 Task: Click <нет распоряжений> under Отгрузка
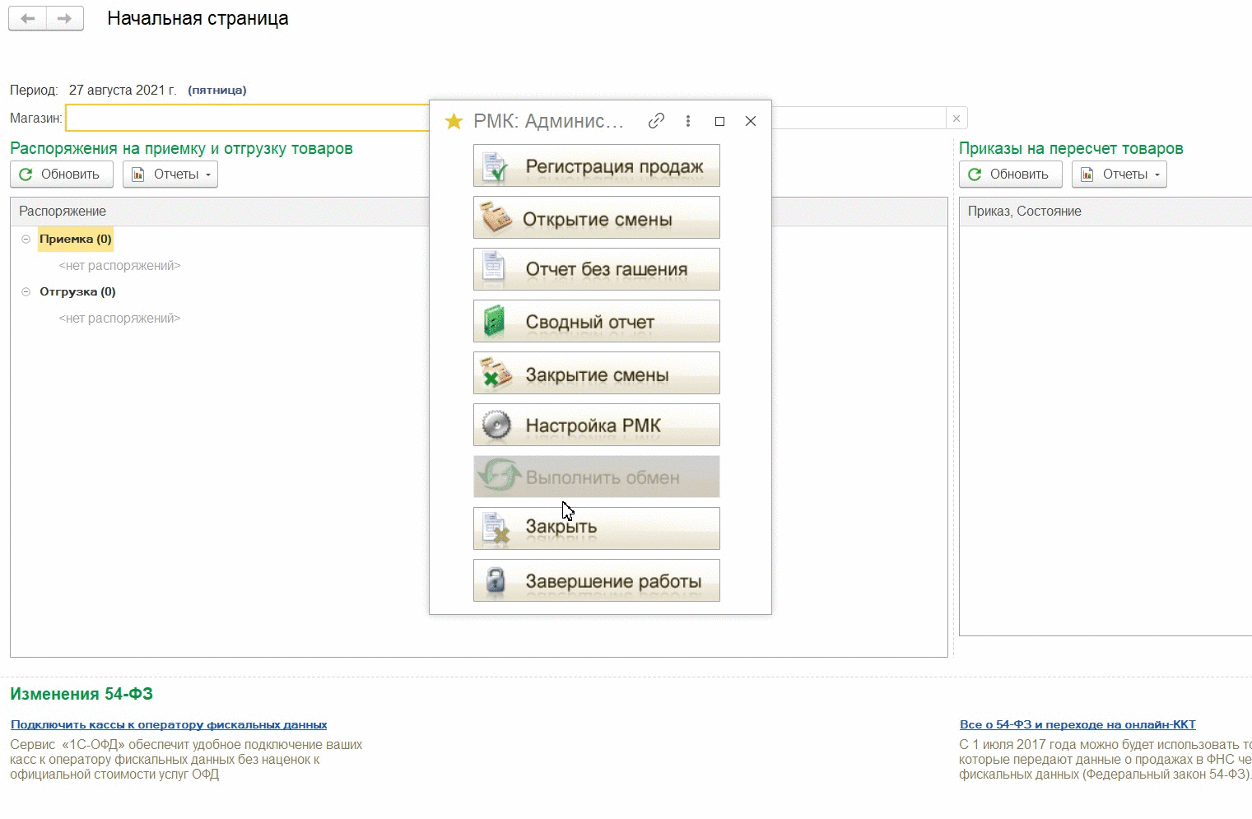point(119,319)
